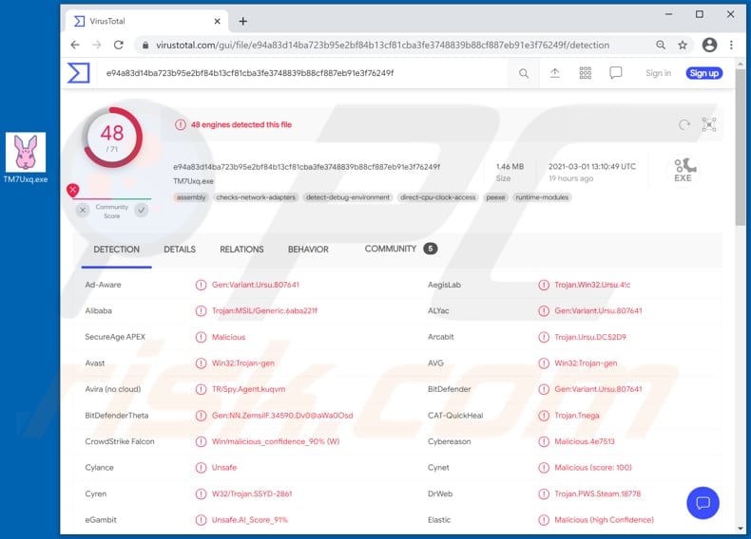Click the site lock padlock icon
The image size is (751, 539).
(145, 45)
